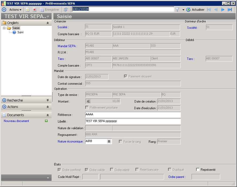Screen dimensions: 237x187
Task: Click into the Libellé text field
Action: click(x=133, y=121)
